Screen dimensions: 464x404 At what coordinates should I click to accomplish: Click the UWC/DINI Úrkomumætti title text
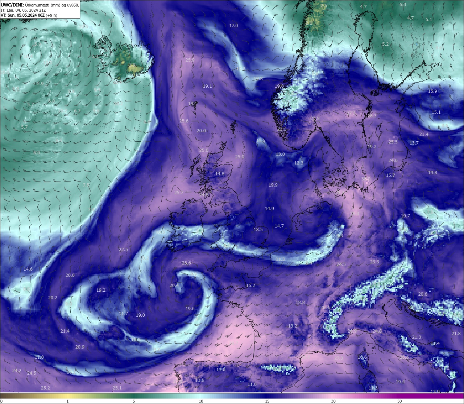pos(40,5)
